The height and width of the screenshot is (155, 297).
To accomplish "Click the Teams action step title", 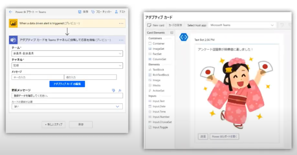I will [x=65, y=40].
